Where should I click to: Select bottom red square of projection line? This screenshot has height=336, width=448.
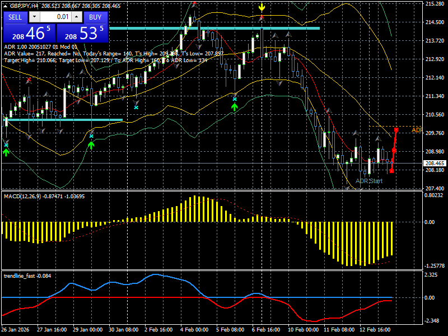(391, 171)
